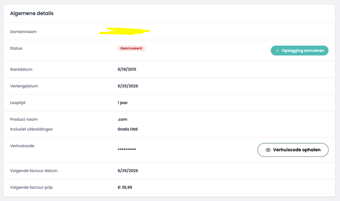Click the .com product name value
This screenshot has height=201, width=340.
pos(123,119)
